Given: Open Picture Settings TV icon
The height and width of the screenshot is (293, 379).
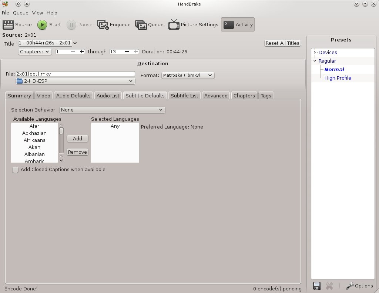Looking at the screenshot, I should (174, 24).
